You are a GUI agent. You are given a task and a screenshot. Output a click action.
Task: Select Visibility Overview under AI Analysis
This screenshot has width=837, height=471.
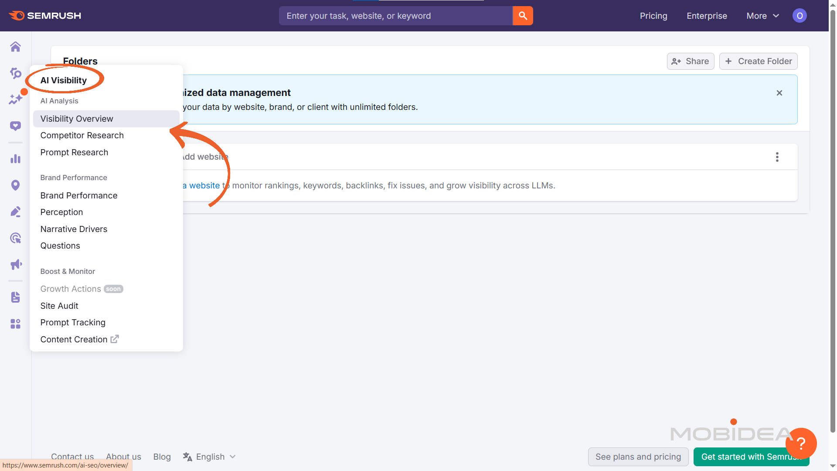[77, 118]
